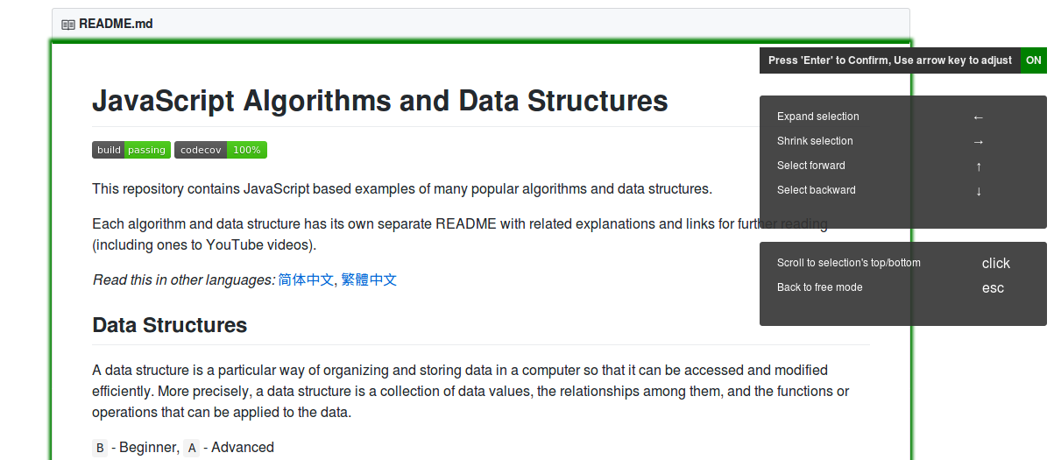The image size is (1054, 460).
Task: Open the 简体中文 translation link
Action: (x=306, y=280)
